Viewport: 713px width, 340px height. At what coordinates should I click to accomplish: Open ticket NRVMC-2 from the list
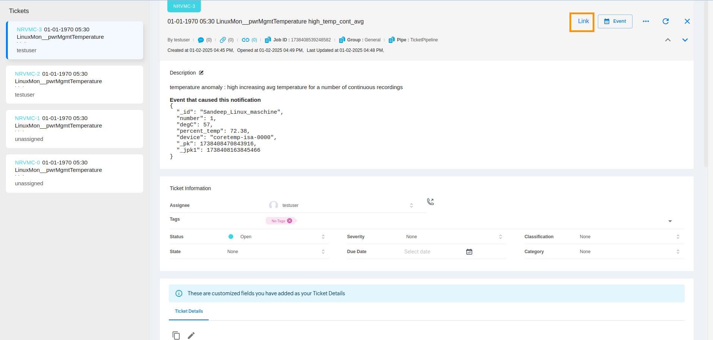click(75, 85)
